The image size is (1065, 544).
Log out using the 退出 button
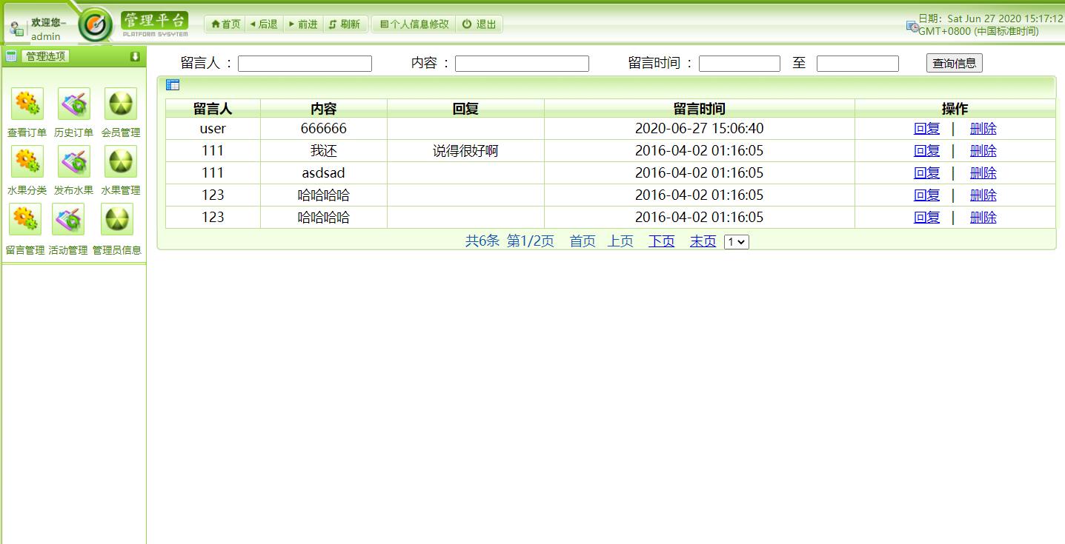[x=480, y=24]
